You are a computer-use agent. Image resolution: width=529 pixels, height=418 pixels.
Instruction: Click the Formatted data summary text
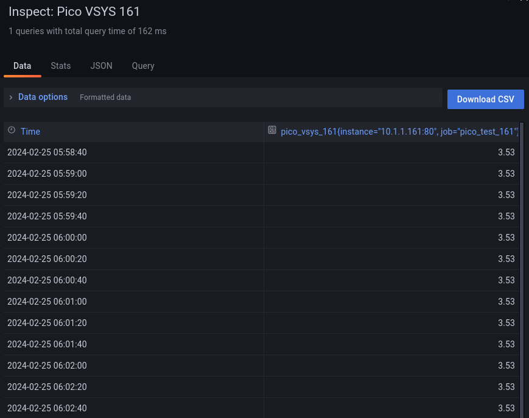pyautogui.click(x=105, y=97)
